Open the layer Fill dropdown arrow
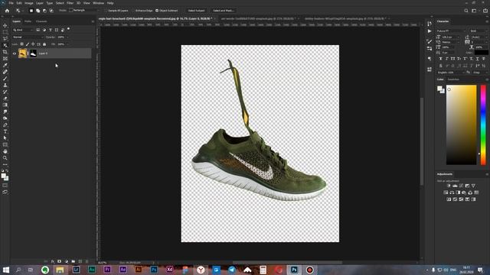The image size is (490, 275). [67, 44]
